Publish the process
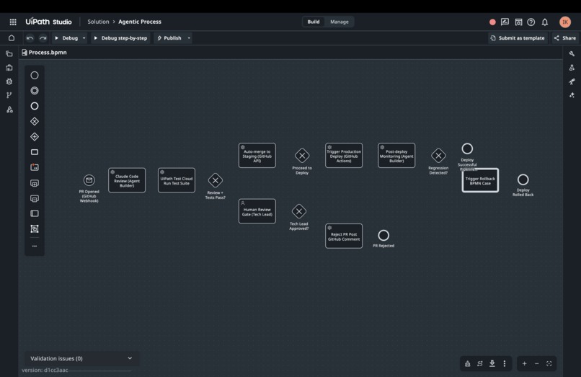Screen dimensions: 581x377 [x=169, y=37]
